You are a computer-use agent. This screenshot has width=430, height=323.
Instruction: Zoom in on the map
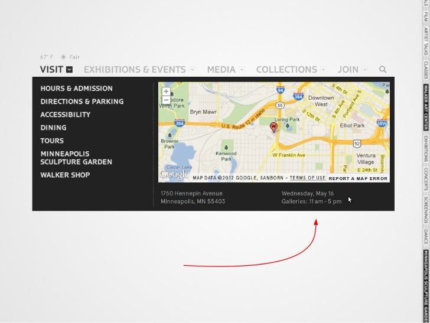[166, 92]
